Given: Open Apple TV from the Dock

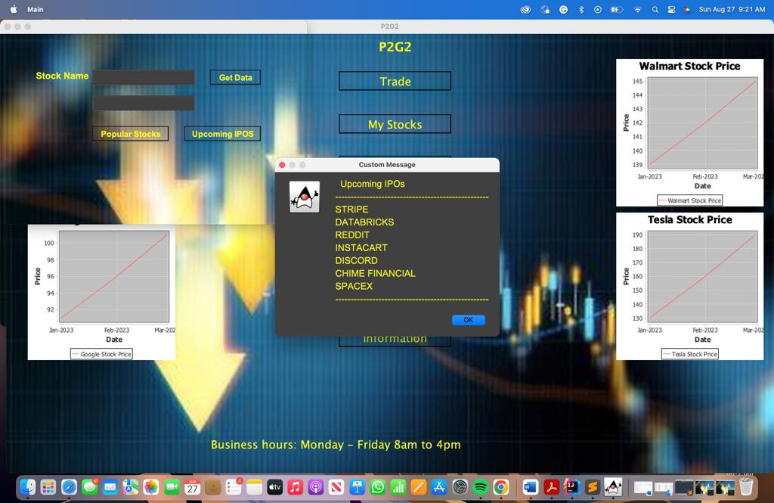Looking at the screenshot, I should [x=275, y=488].
